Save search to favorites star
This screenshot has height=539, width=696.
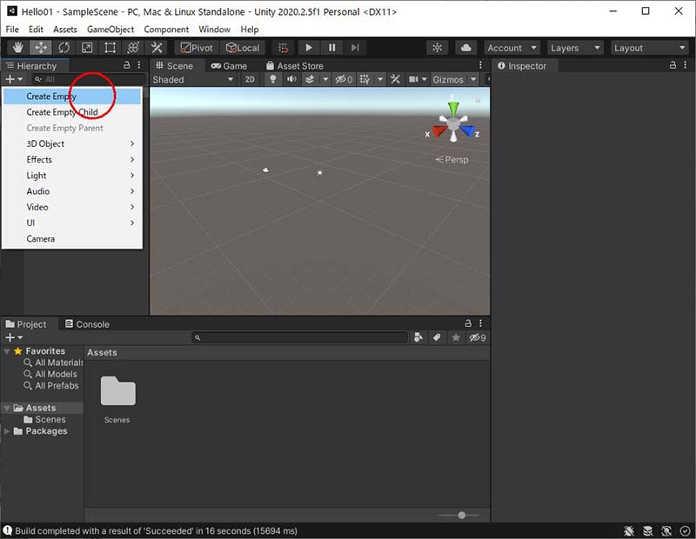(x=456, y=337)
